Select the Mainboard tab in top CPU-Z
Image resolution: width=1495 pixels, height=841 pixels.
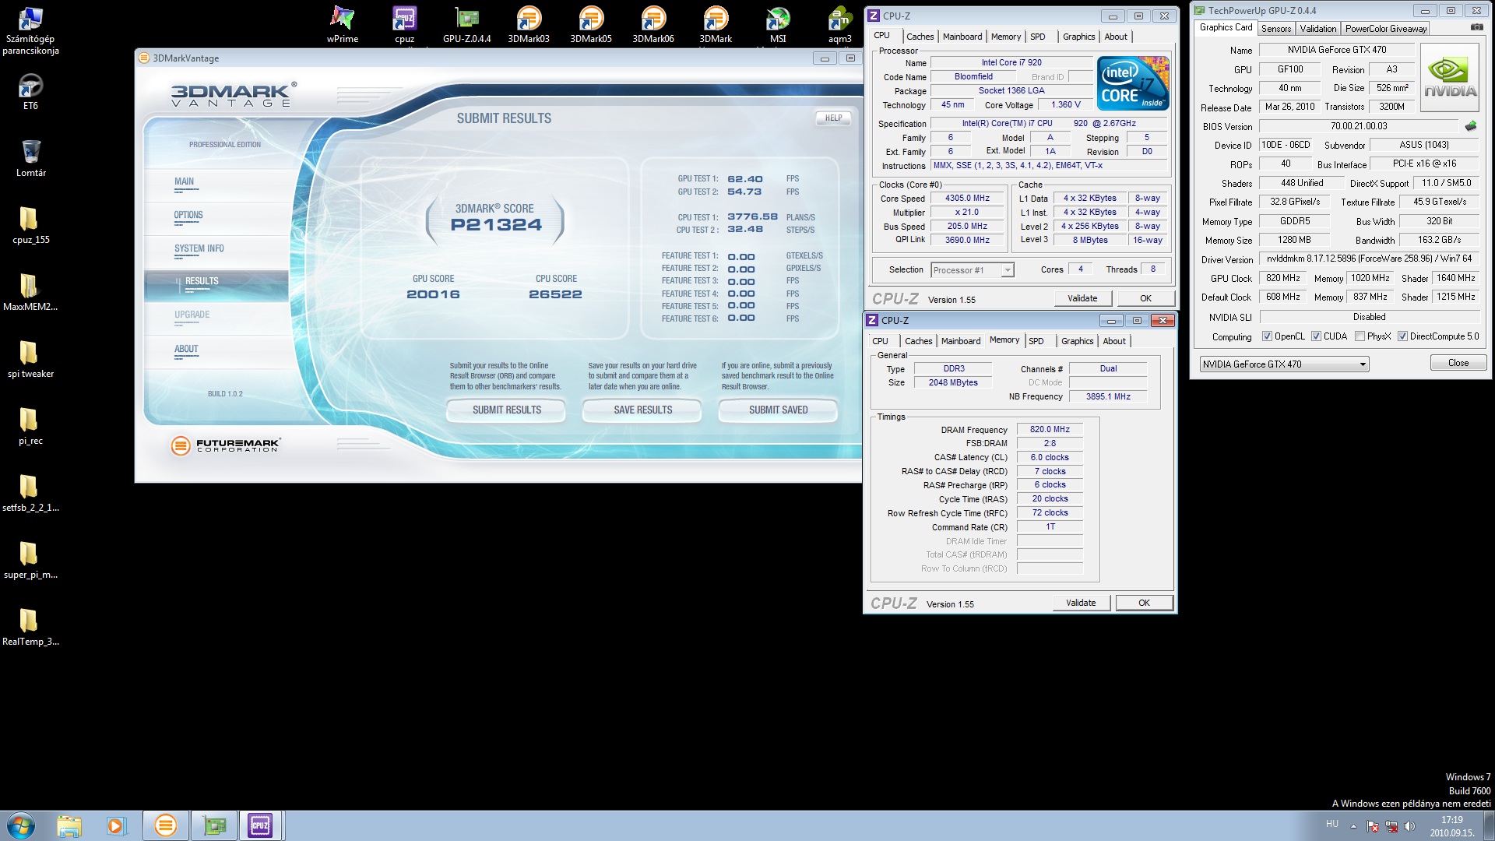962,37
